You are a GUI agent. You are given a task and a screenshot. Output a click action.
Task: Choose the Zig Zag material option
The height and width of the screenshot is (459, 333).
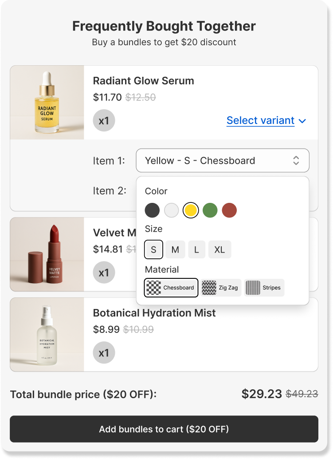[221, 288]
